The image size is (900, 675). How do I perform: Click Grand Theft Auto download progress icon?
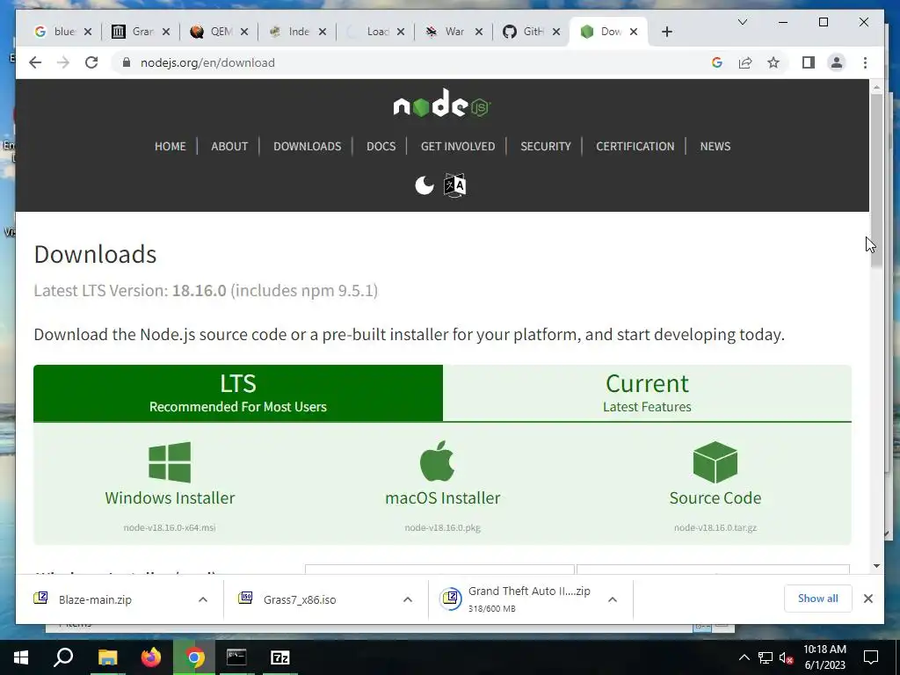(x=451, y=599)
